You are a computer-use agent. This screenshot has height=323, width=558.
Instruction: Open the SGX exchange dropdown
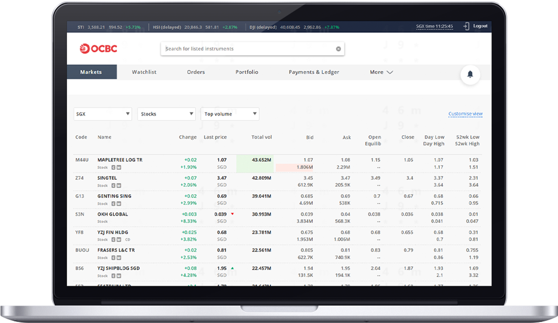pyautogui.click(x=103, y=114)
